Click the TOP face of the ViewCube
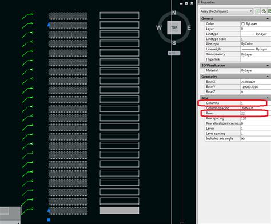 click(x=174, y=27)
